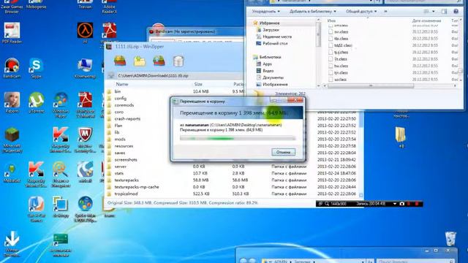Click the first WinZipper toolbar icon
468x263 pixels.
pos(120,61)
